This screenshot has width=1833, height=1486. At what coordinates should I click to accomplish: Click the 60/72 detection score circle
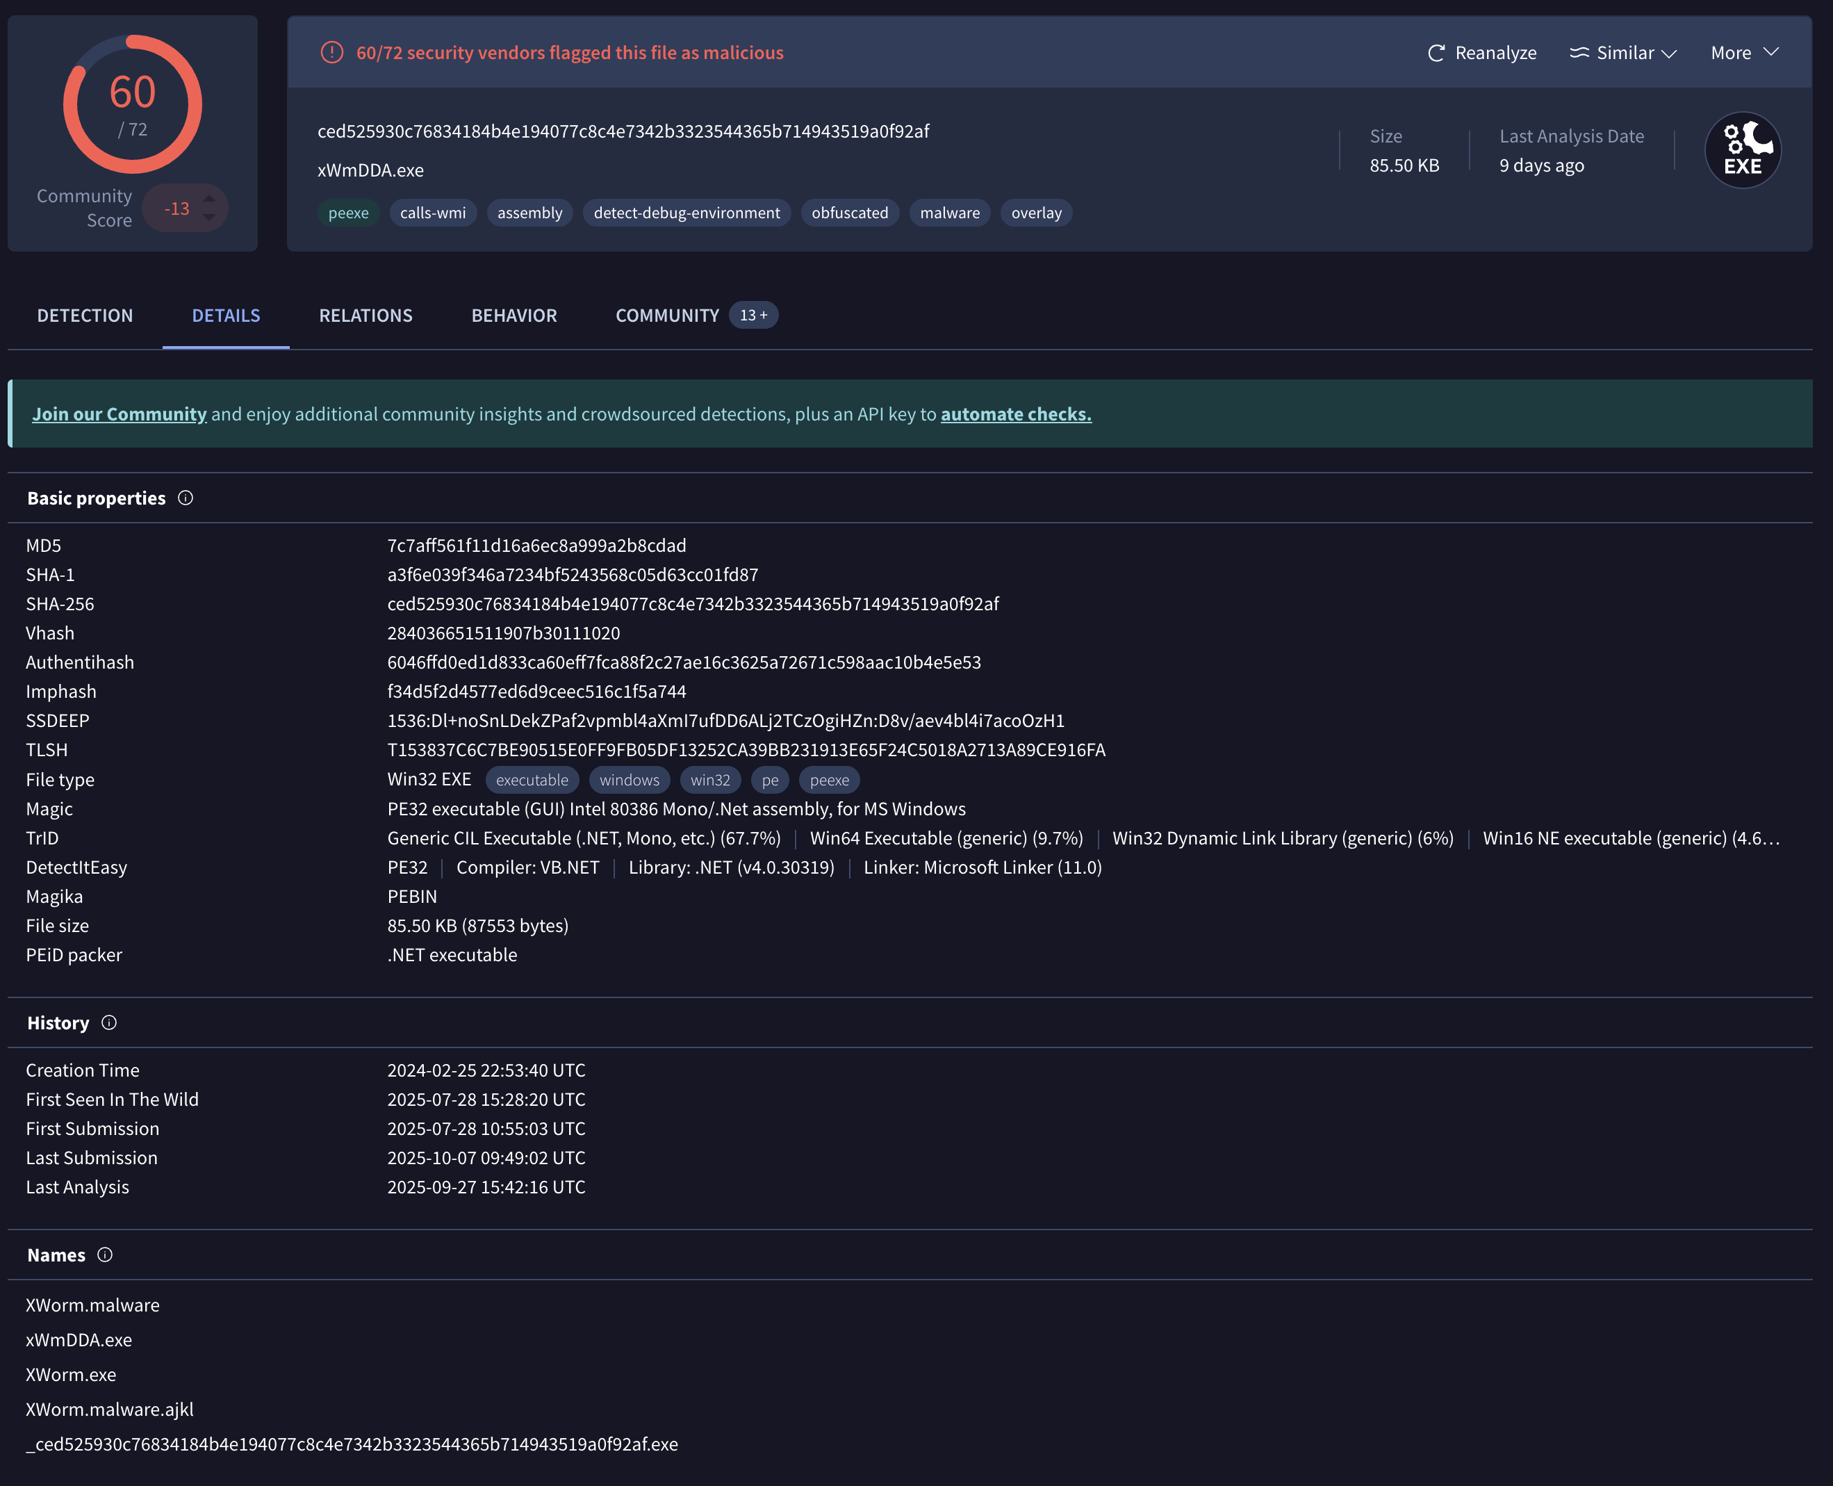pyautogui.click(x=133, y=104)
